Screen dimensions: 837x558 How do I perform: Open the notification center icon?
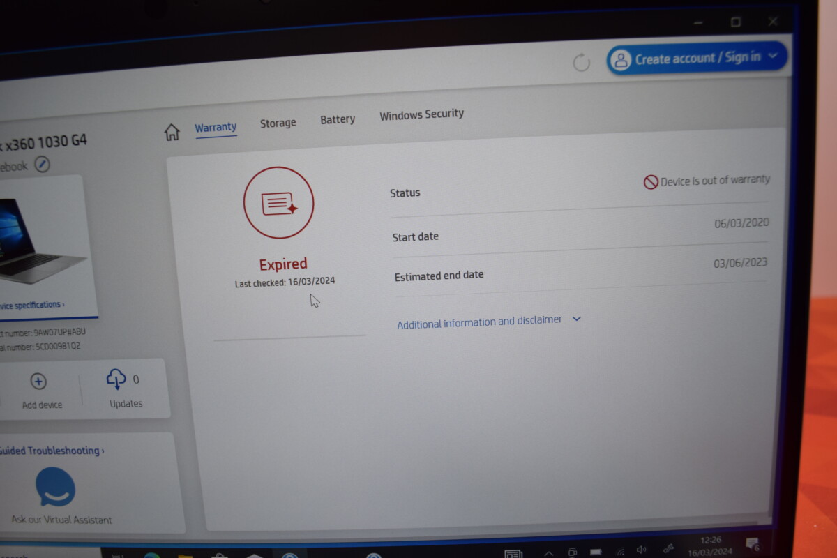753,543
